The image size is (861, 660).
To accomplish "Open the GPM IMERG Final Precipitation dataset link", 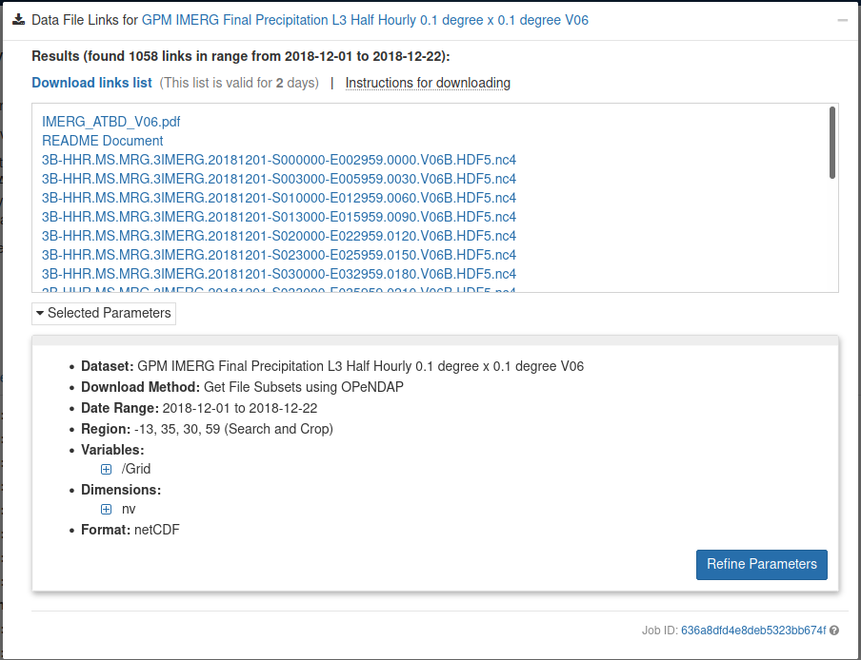I will [365, 20].
